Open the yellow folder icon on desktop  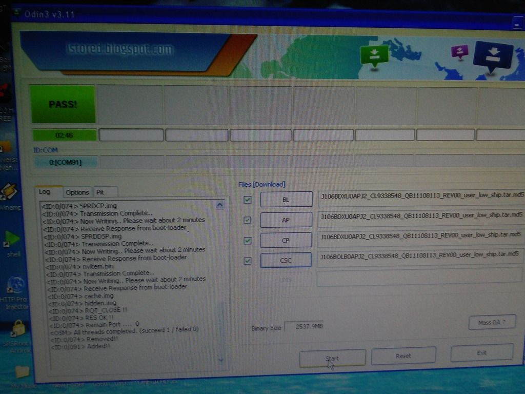click(22, 371)
